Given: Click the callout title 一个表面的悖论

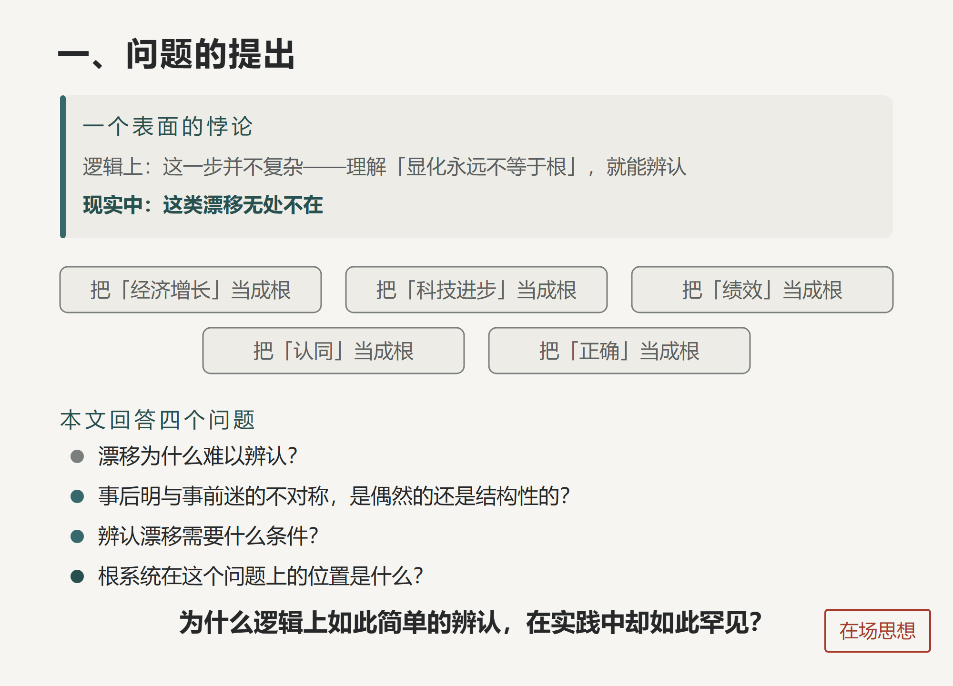Looking at the screenshot, I should click(x=168, y=127).
